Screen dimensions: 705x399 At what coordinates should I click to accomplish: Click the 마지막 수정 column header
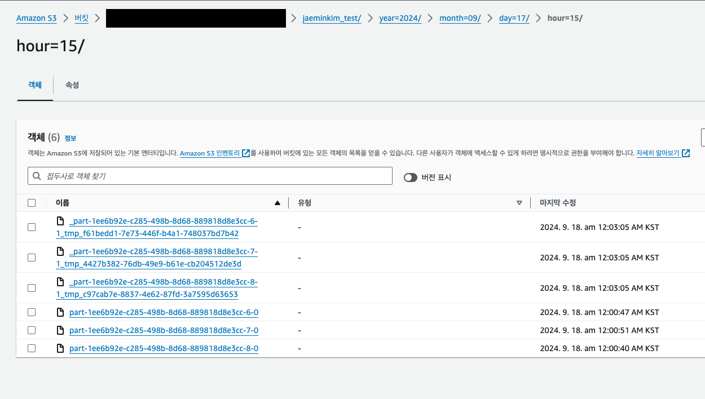tap(558, 203)
